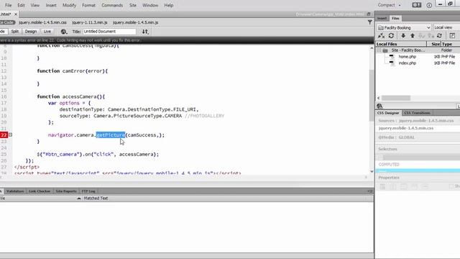Open the File menu
Screen dimensions: 460x259
8,5
